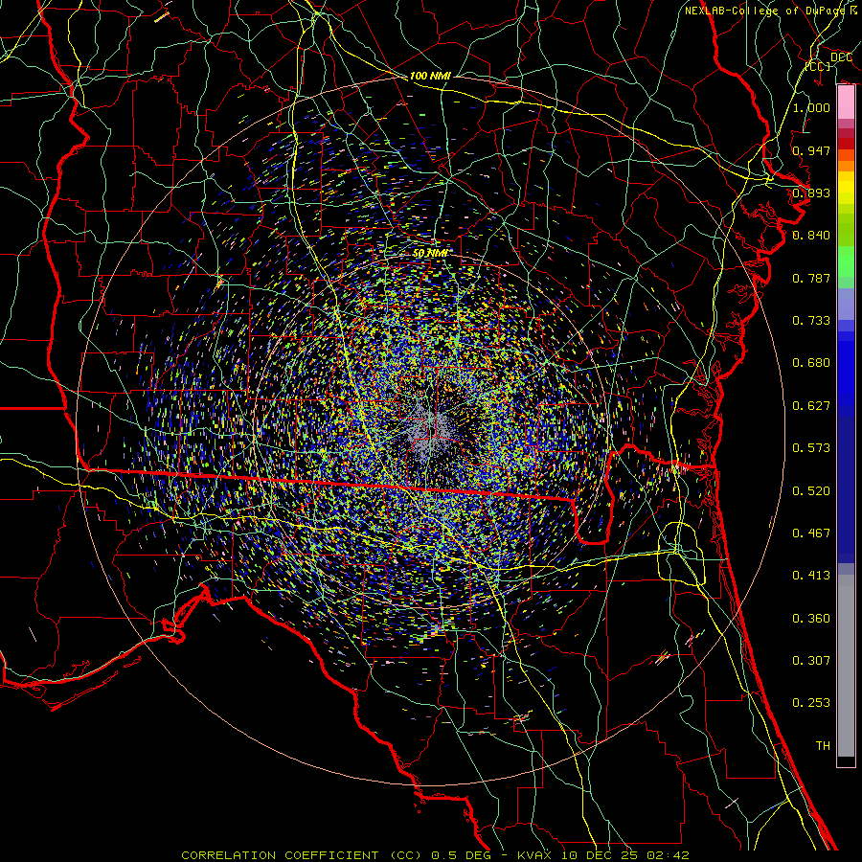Click the 0.573 legend value
This screenshot has width=862, height=862.
click(x=811, y=448)
